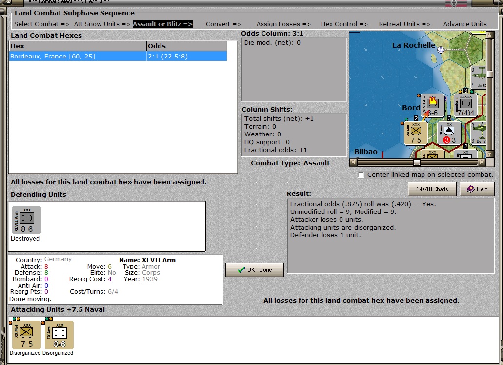Click Advance Units subphase label
Image resolution: width=503 pixels, height=365 pixels.
(x=465, y=24)
